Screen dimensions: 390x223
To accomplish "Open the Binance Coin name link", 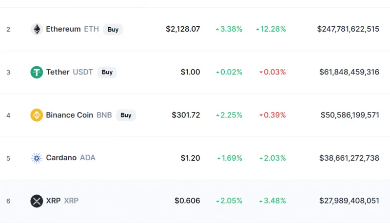I will click(69, 115).
